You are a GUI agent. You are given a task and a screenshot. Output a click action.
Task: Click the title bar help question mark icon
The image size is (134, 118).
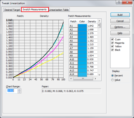pyautogui.click(x=119, y=2)
